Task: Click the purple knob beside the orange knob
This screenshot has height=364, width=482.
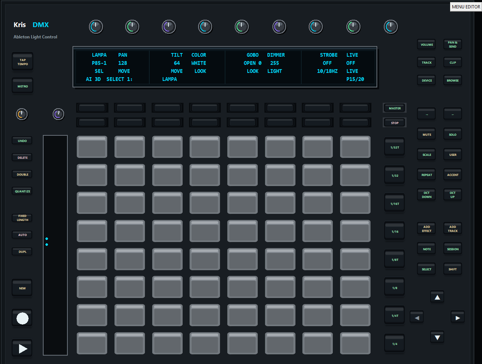Action: pos(59,114)
